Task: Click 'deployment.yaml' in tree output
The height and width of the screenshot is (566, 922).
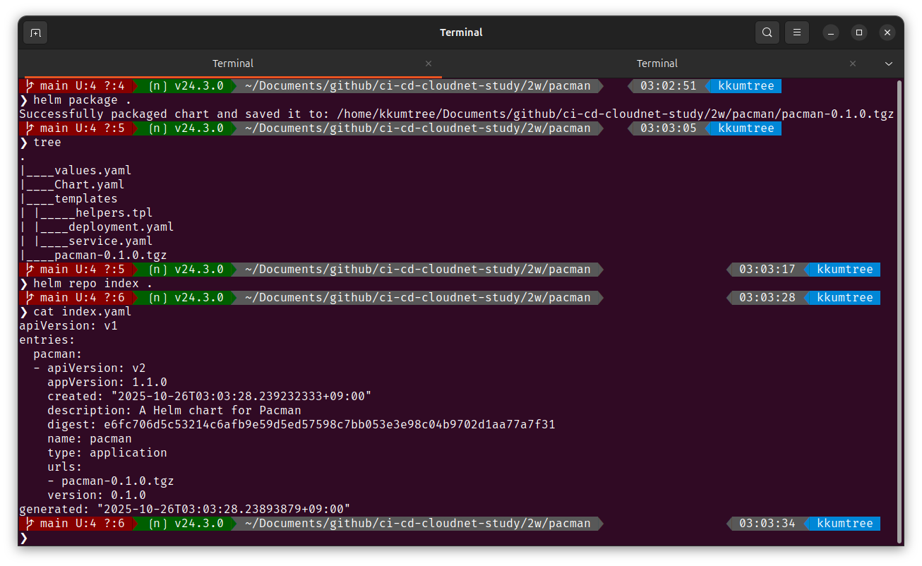Action: click(x=121, y=227)
